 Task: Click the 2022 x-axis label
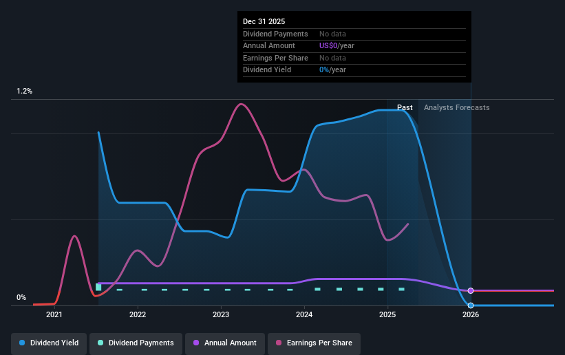click(x=138, y=314)
